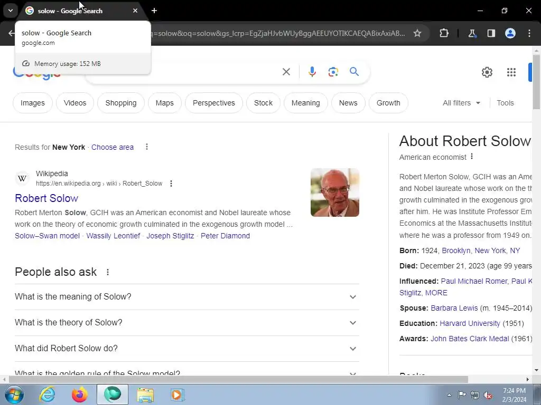Open the Wikipedia result's three-dot menu
The height and width of the screenshot is (405, 541).
click(x=171, y=184)
